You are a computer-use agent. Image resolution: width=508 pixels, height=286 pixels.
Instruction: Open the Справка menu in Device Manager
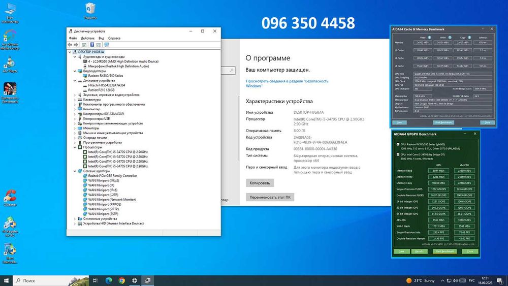coord(114,38)
